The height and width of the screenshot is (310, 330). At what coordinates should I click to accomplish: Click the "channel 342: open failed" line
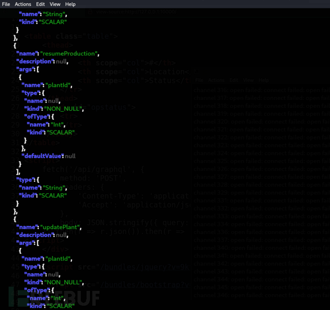[x=262, y=264]
